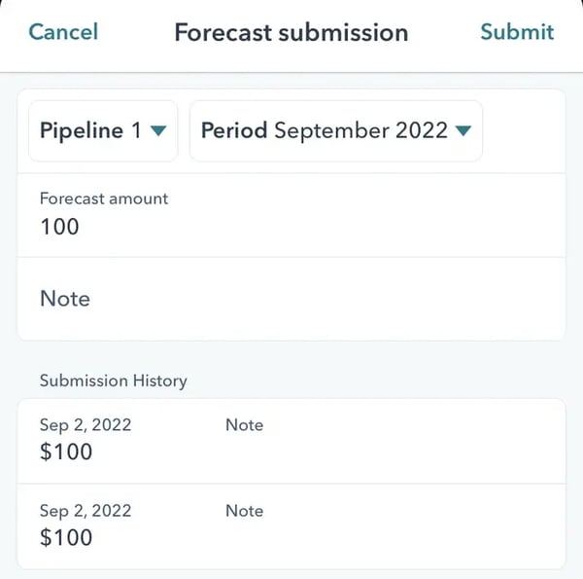583x579 pixels.
Task: Click the arrow next to Pipeline 1
Action: click(x=158, y=131)
